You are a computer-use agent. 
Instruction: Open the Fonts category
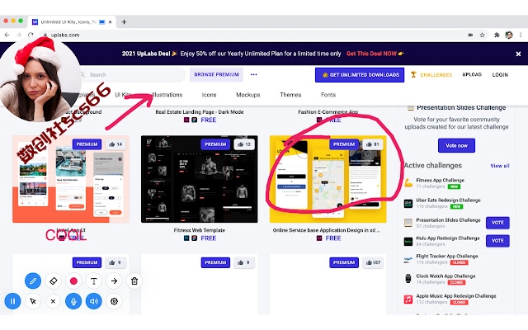click(x=328, y=95)
